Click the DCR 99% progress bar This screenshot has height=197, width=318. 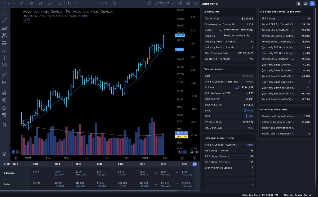(x=246, y=116)
